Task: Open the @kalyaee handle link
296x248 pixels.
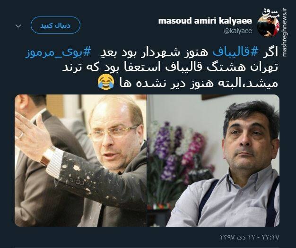Action: tap(238, 31)
